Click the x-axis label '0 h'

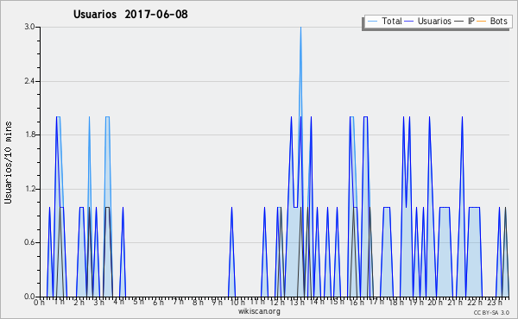coord(39,302)
